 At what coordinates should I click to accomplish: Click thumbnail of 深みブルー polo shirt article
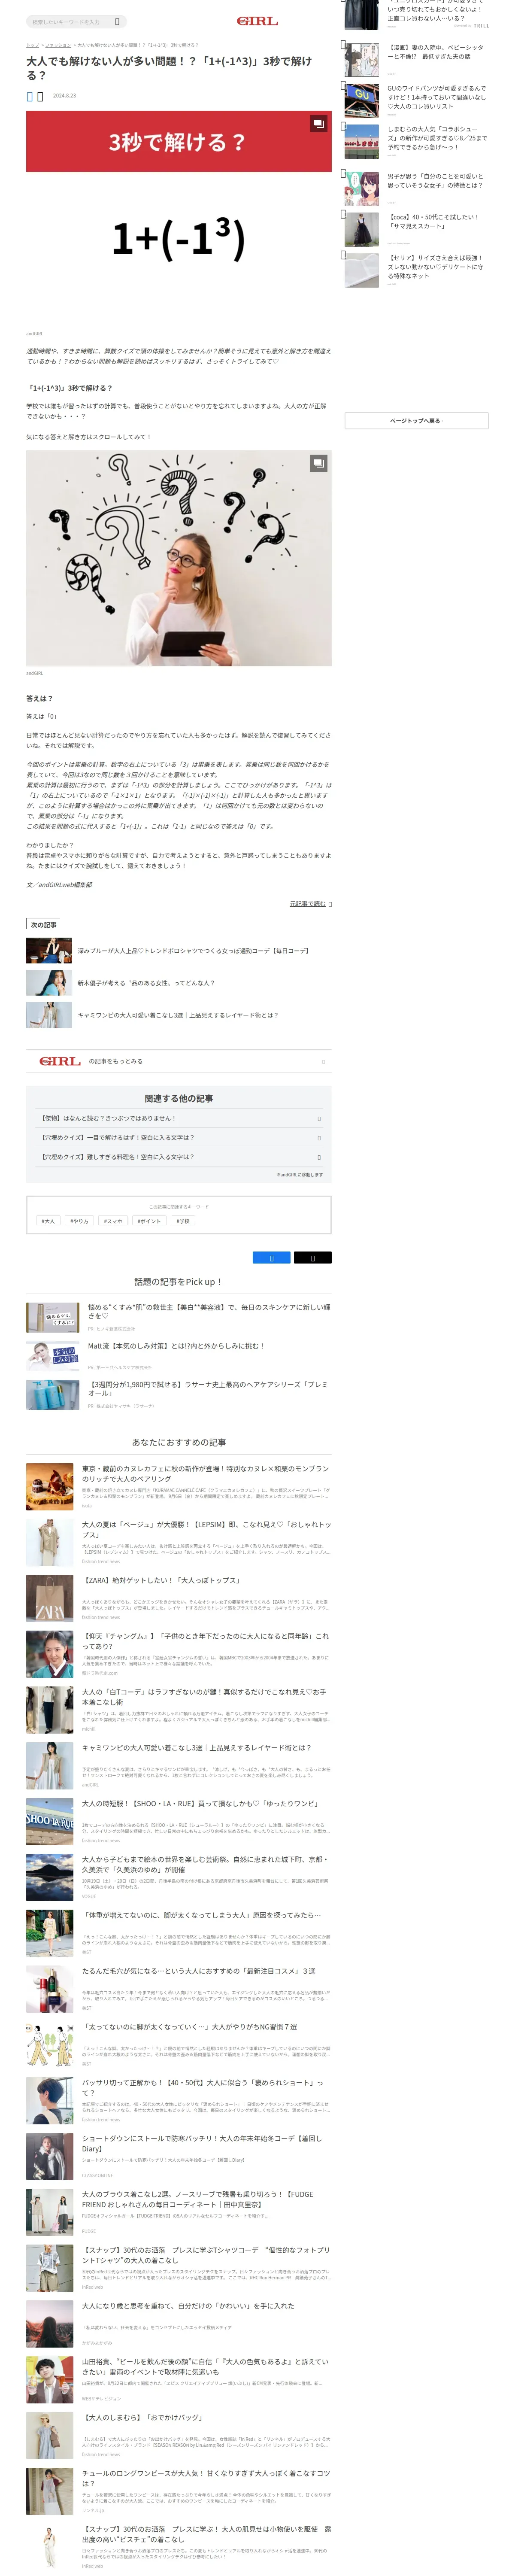49,951
